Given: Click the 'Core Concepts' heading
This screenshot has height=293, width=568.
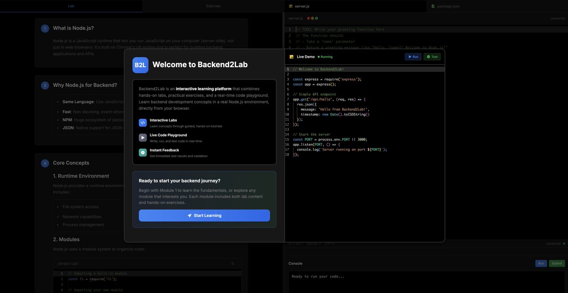Looking at the screenshot, I should pos(71,163).
